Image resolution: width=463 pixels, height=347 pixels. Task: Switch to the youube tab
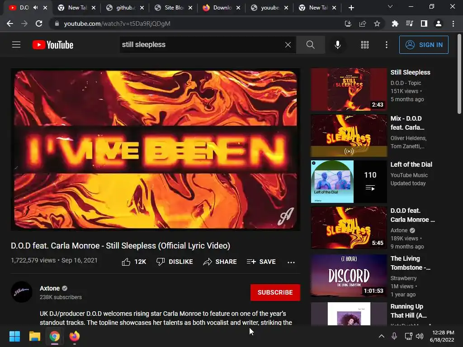click(269, 8)
